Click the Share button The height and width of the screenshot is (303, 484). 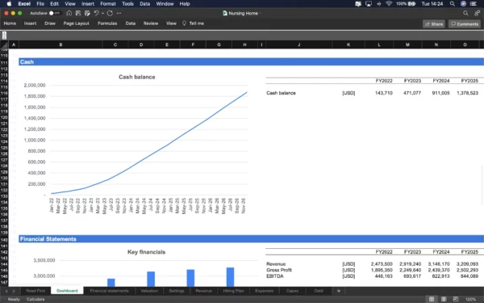(434, 23)
